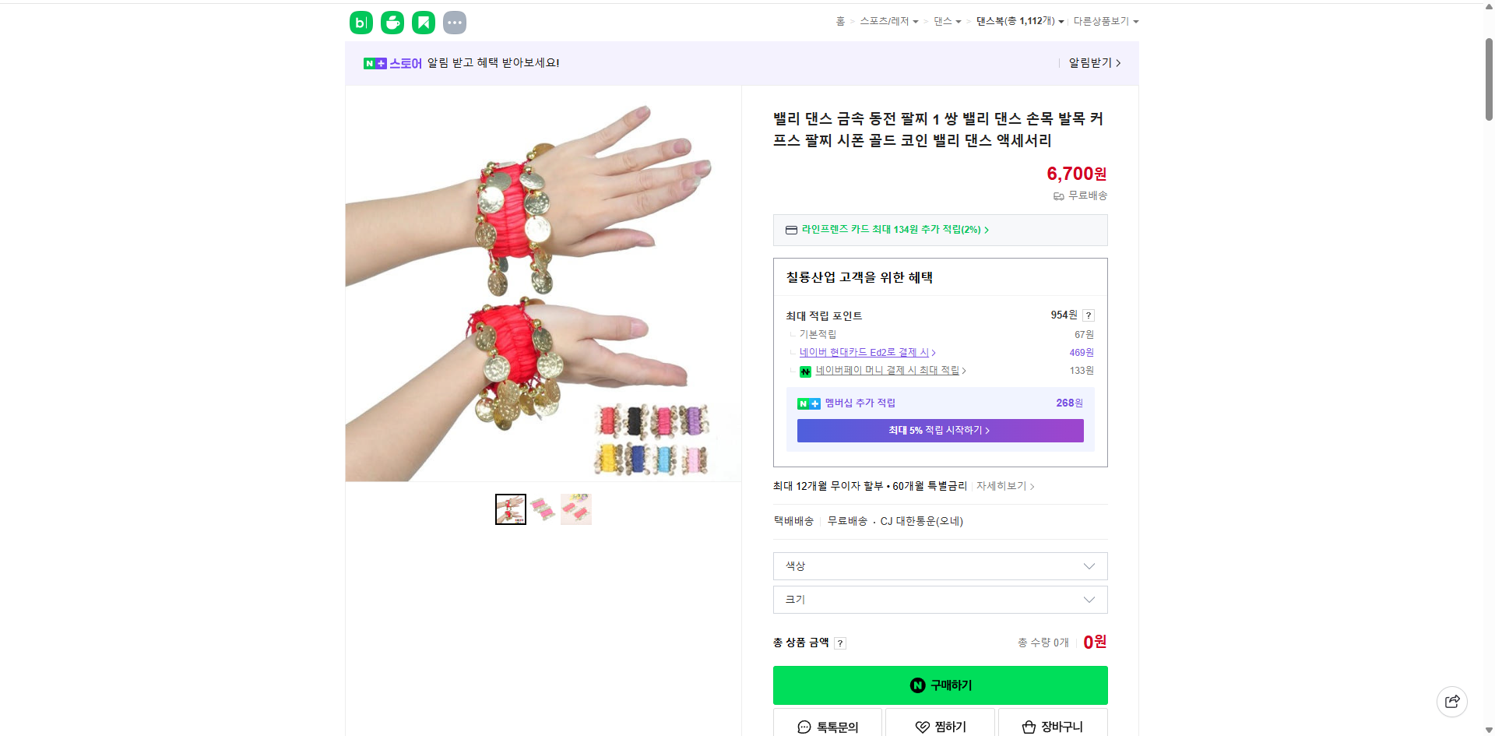Open the Naver Blog icon

(x=361, y=23)
